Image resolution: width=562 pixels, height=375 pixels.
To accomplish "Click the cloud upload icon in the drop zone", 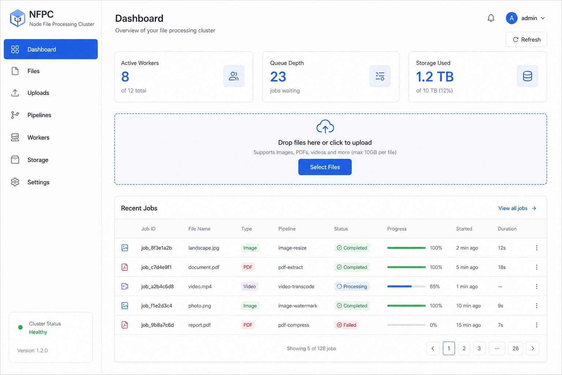I will (x=325, y=127).
